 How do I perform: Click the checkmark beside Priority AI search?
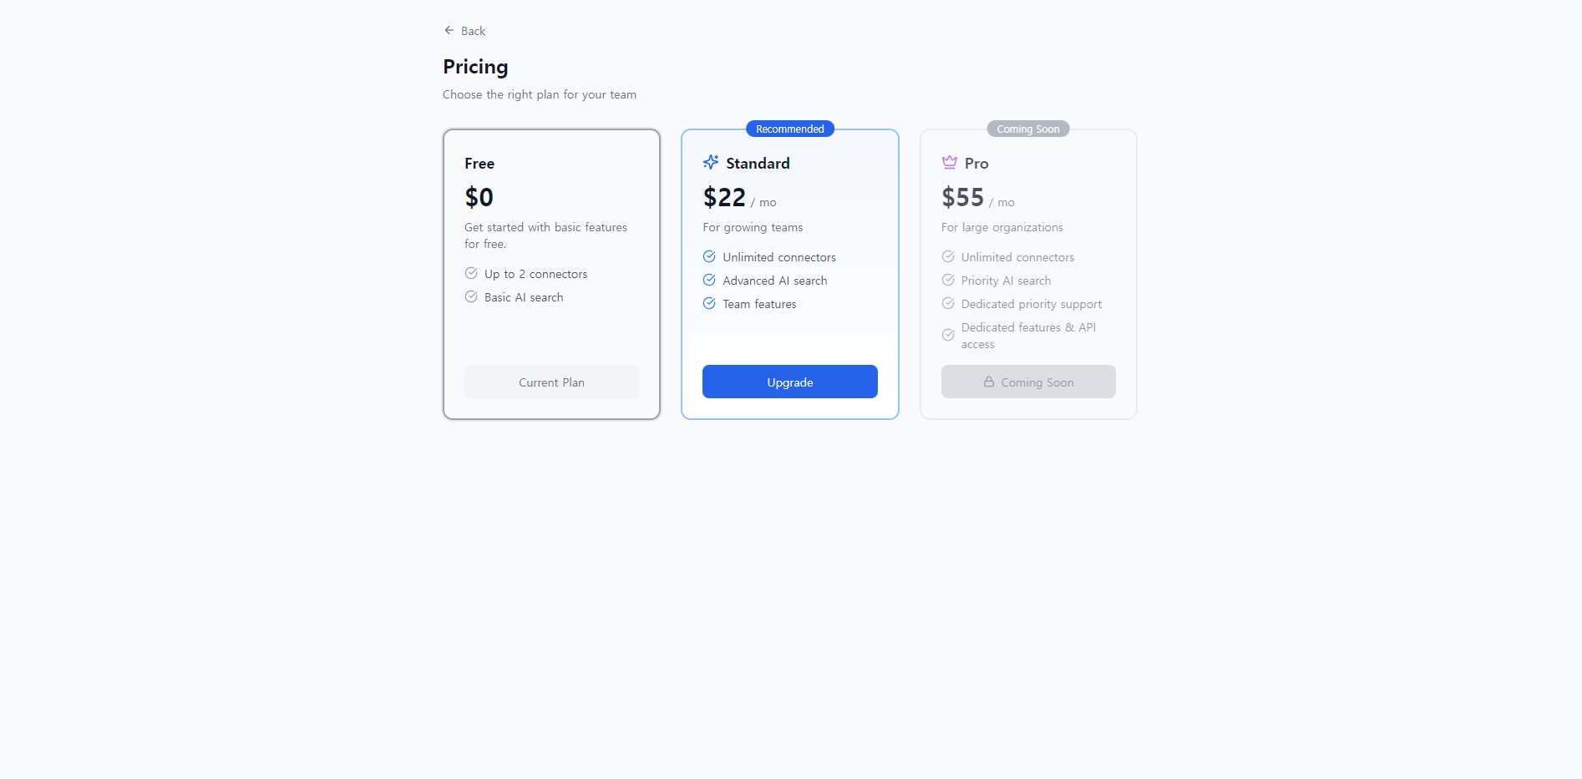coord(948,280)
